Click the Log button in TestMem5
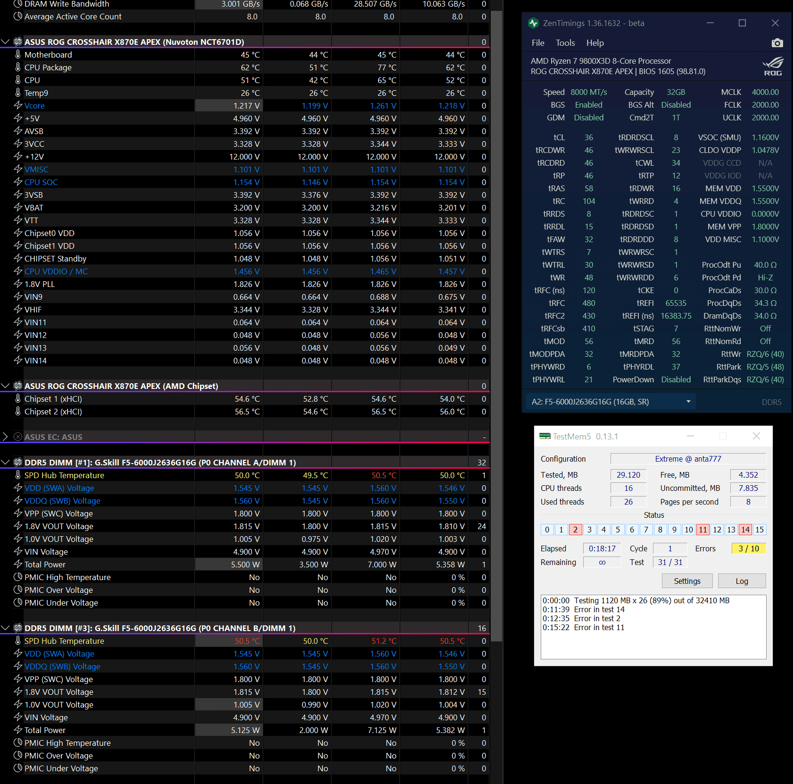The image size is (793, 784). tap(742, 581)
